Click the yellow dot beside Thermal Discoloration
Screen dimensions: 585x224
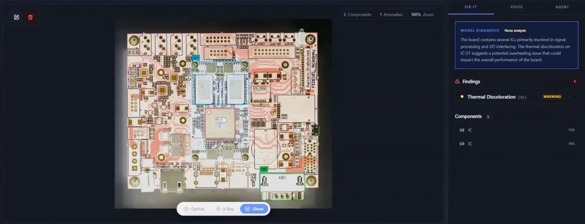tap(462, 97)
